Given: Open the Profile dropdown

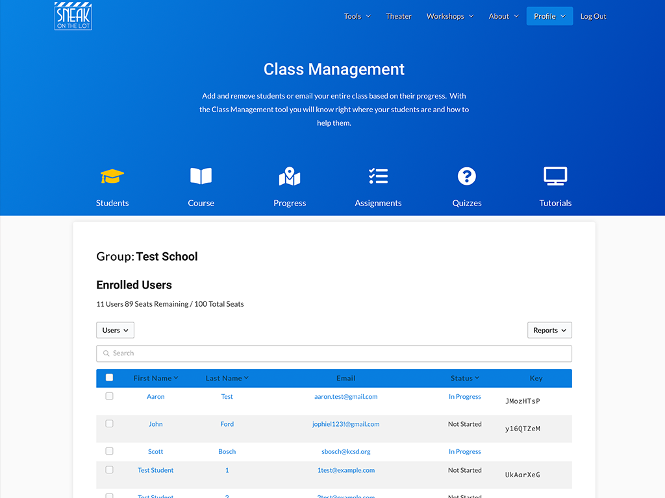Looking at the screenshot, I should (549, 16).
